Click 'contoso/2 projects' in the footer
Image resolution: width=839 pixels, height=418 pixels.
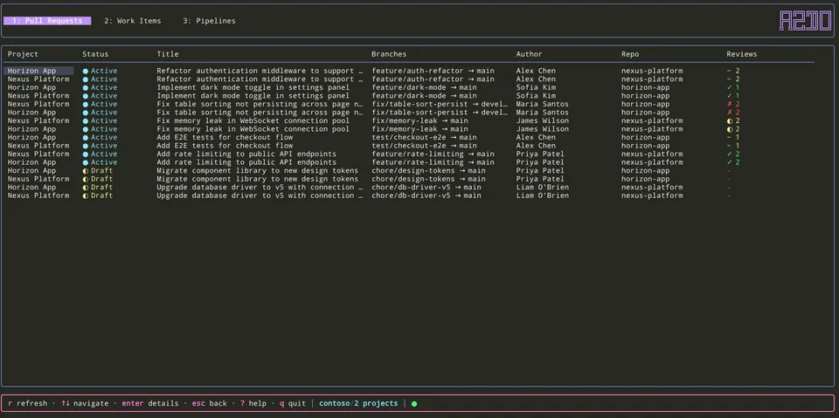click(358, 403)
